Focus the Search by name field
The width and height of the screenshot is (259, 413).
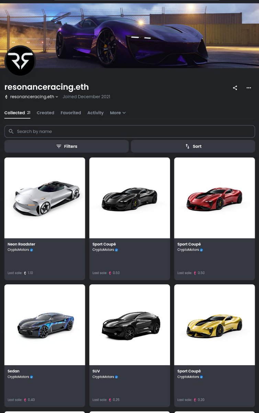click(130, 131)
